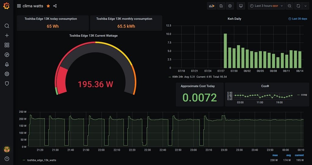This screenshot has height=165, width=312.
Task: Click the tallest Kwh Daily bar
Action: tap(225, 51)
